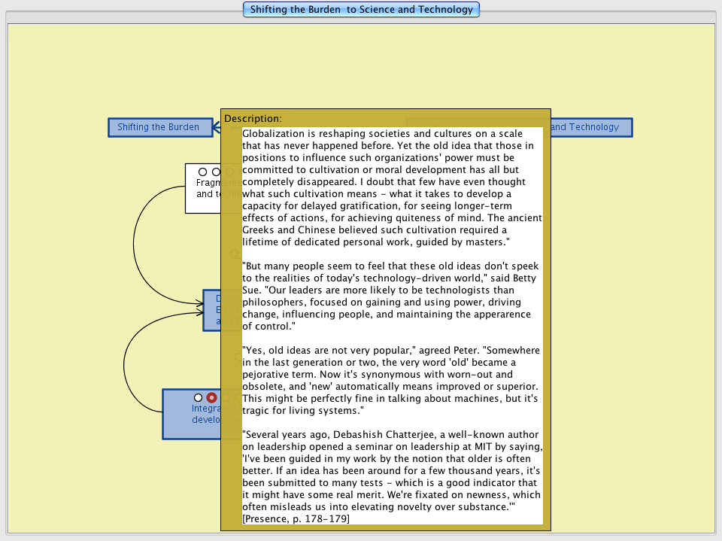Screen dimensions: 722x541
Task: Select the 'Shifting the Burden' node box
Action: click(159, 127)
